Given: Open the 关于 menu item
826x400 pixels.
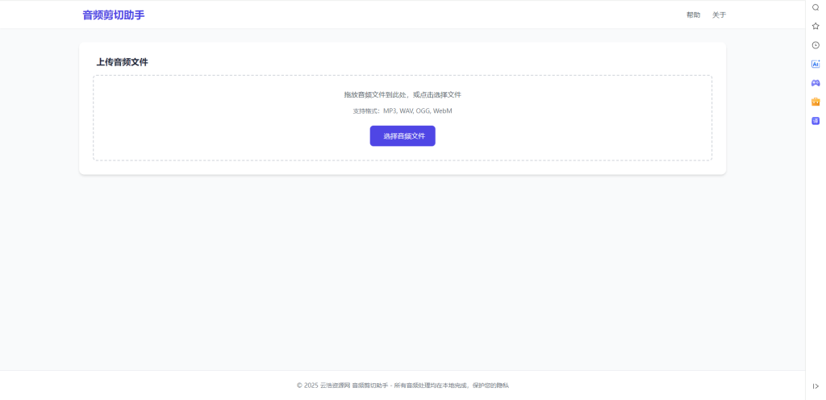Looking at the screenshot, I should click(719, 15).
